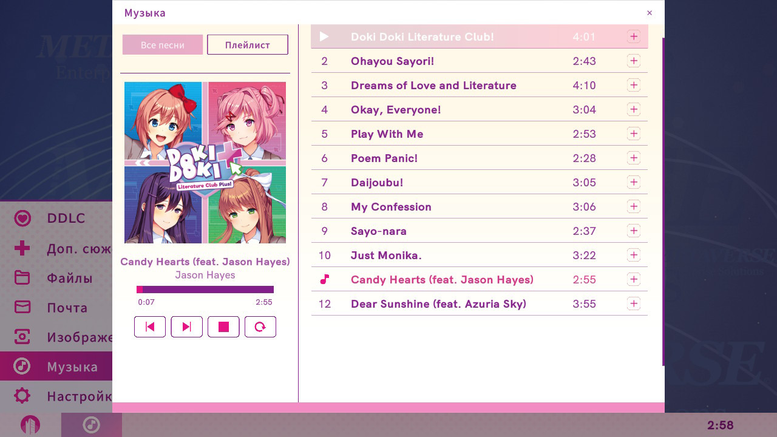Select the song Sayo-nara
The height and width of the screenshot is (437, 777).
pos(379,231)
